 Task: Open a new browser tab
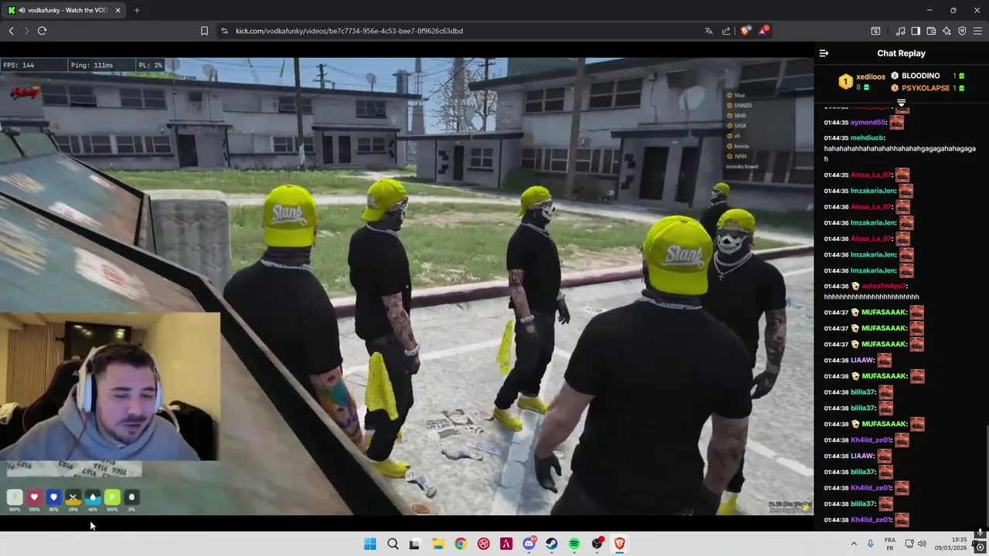tap(137, 10)
